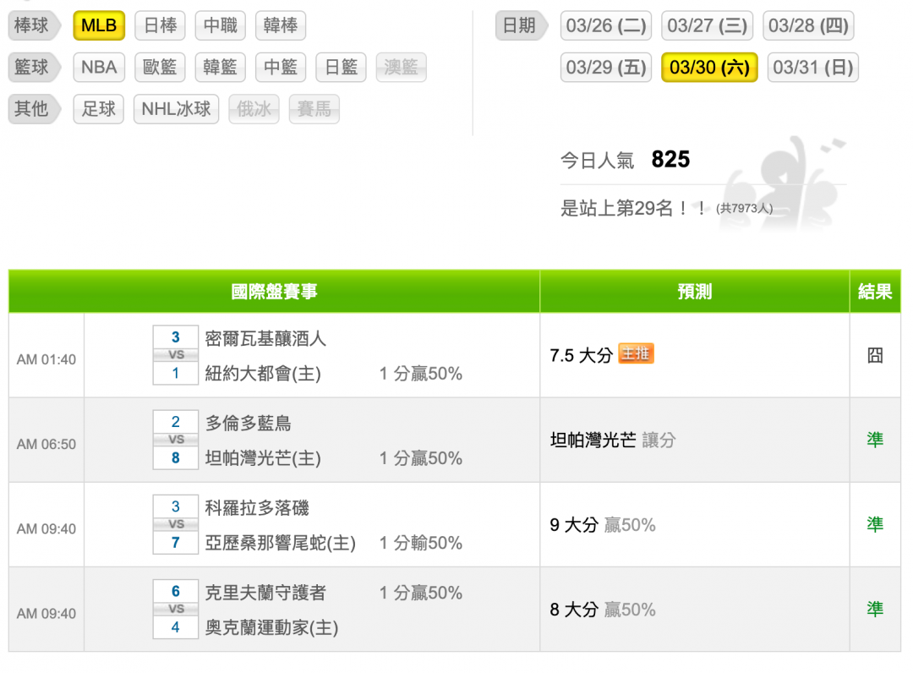Viewport: 913px width, 673px height.
Task: Click the 其他 category label
Action: click(x=34, y=109)
